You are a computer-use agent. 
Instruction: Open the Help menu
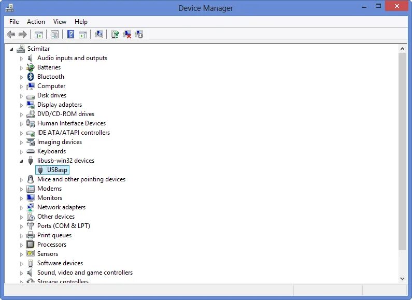click(x=81, y=22)
